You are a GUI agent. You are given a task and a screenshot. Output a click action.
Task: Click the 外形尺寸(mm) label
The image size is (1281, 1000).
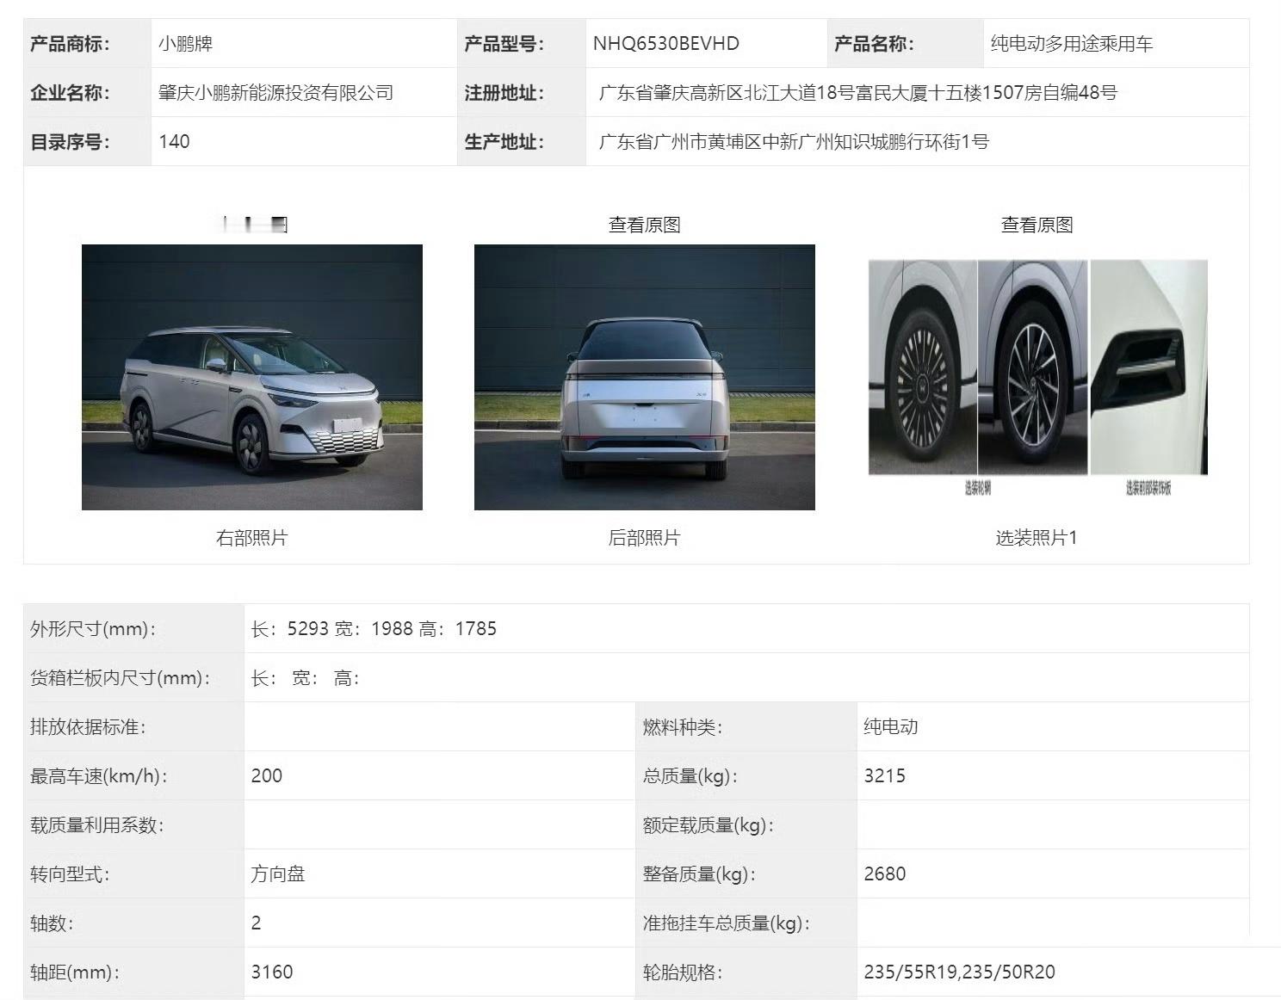pyautogui.click(x=94, y=628)
